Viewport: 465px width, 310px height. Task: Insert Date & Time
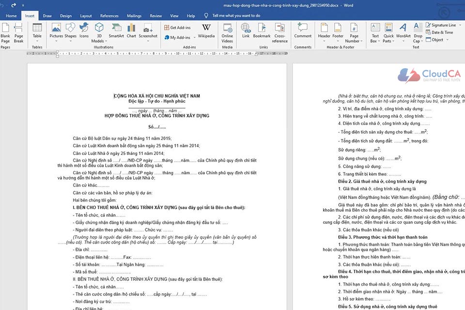coord(439,32)
